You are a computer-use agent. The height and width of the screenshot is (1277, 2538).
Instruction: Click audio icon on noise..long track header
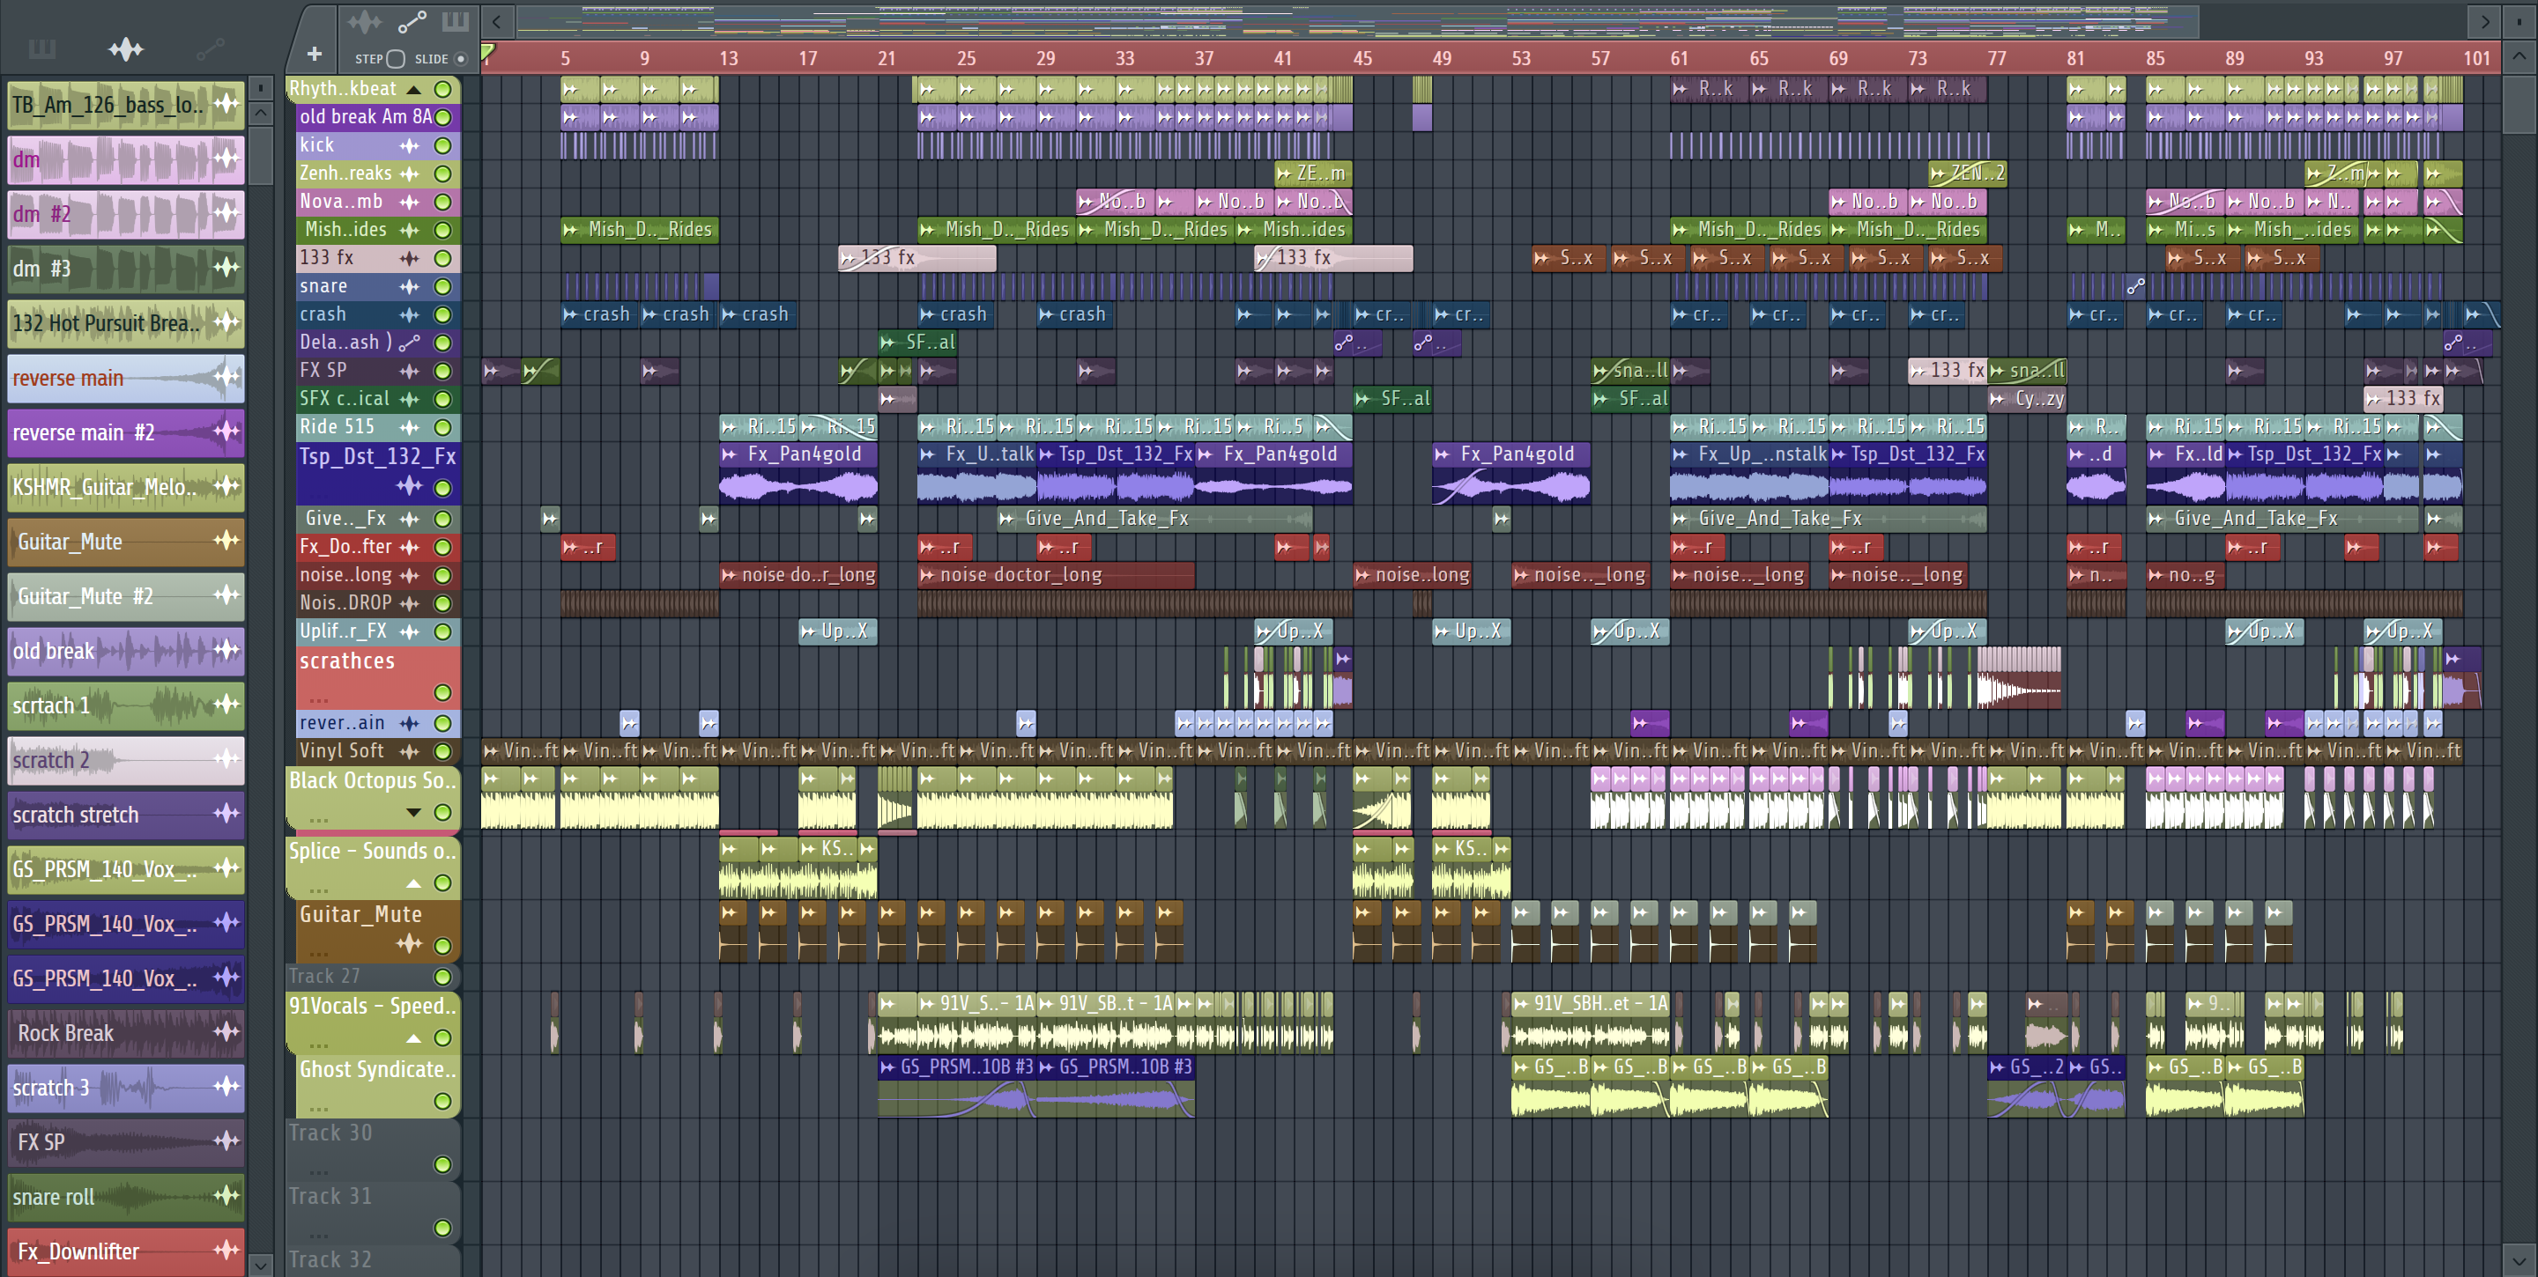tap(409, 576)
